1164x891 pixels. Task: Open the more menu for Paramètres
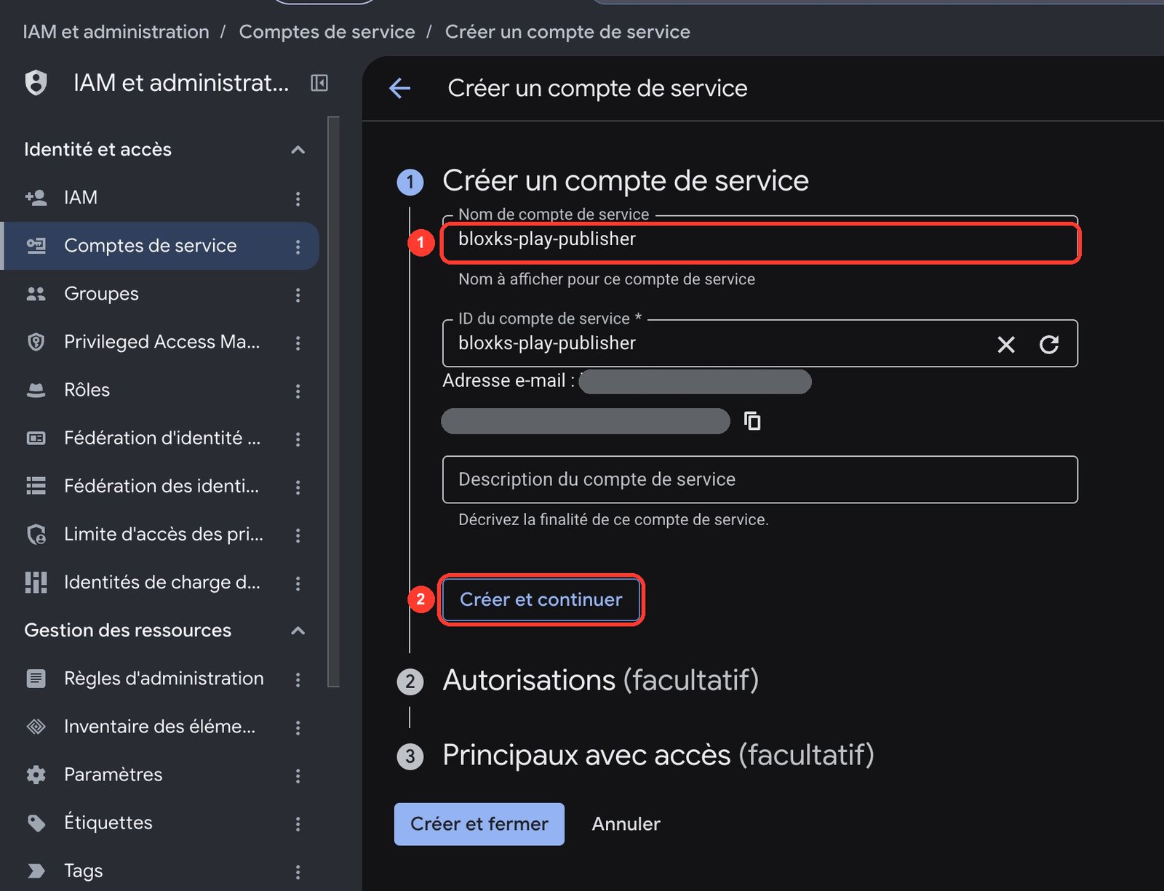click(298, 775)
